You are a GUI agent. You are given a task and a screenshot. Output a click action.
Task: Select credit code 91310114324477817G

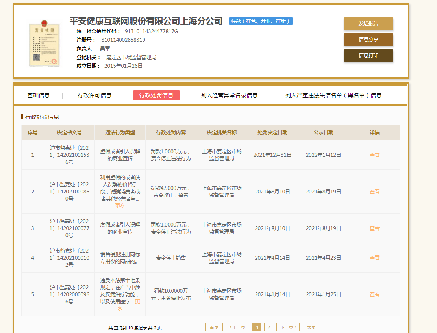pos(151,31)
